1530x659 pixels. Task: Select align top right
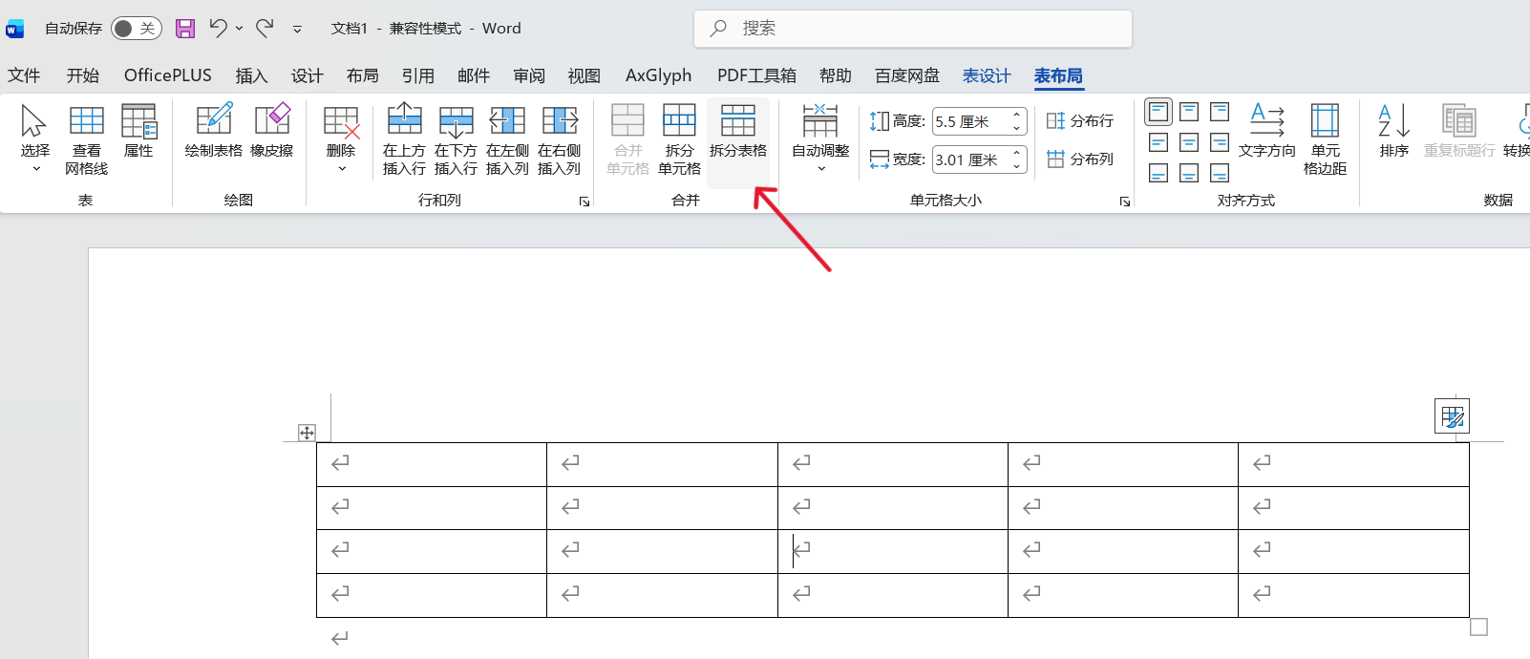pos(1220,112)
